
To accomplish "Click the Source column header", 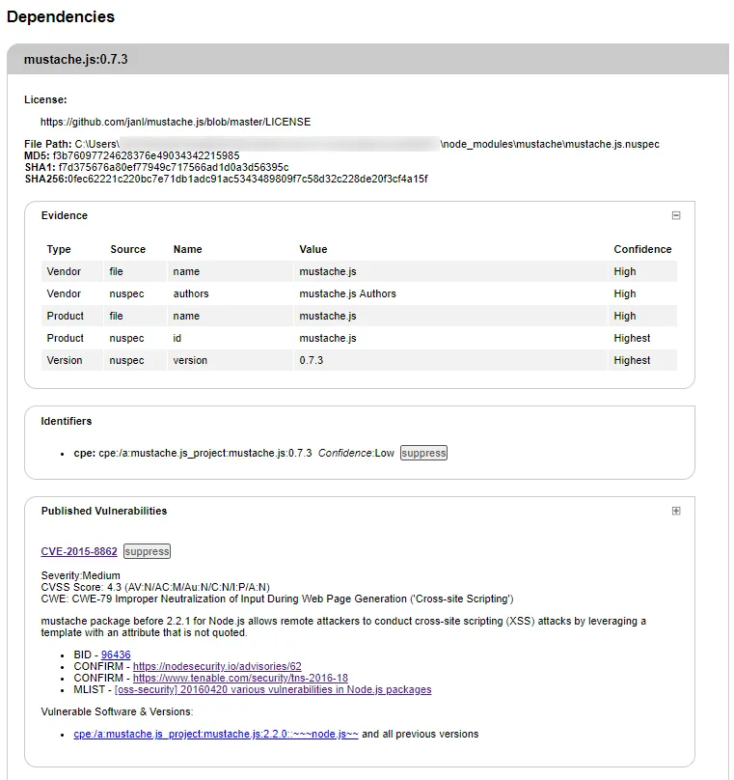I will [x=127, y=249].
